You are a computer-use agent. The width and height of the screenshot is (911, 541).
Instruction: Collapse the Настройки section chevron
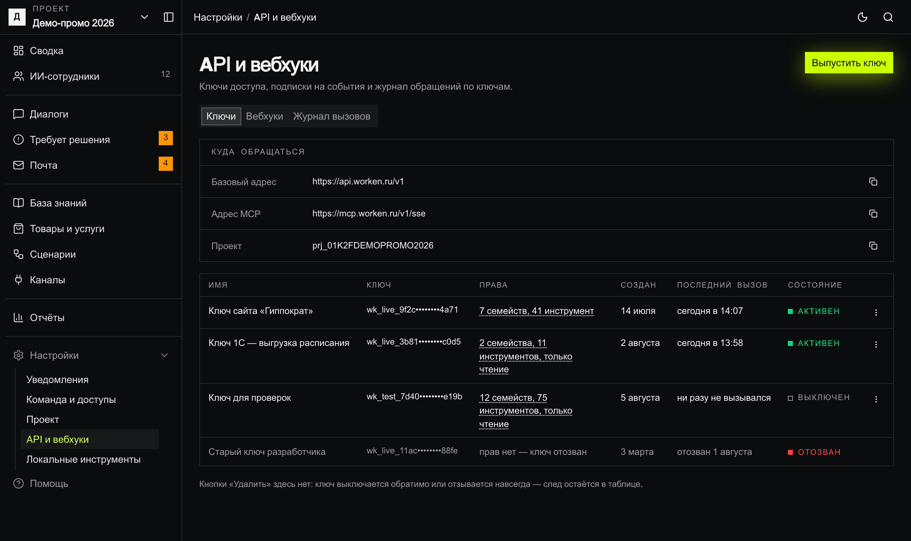(164, 356)
